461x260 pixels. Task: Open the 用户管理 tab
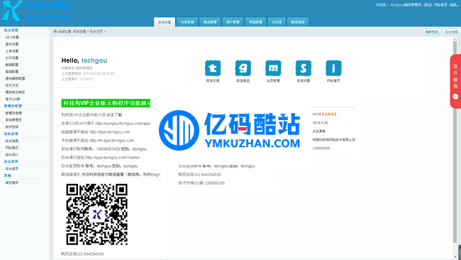coord(233,22)
